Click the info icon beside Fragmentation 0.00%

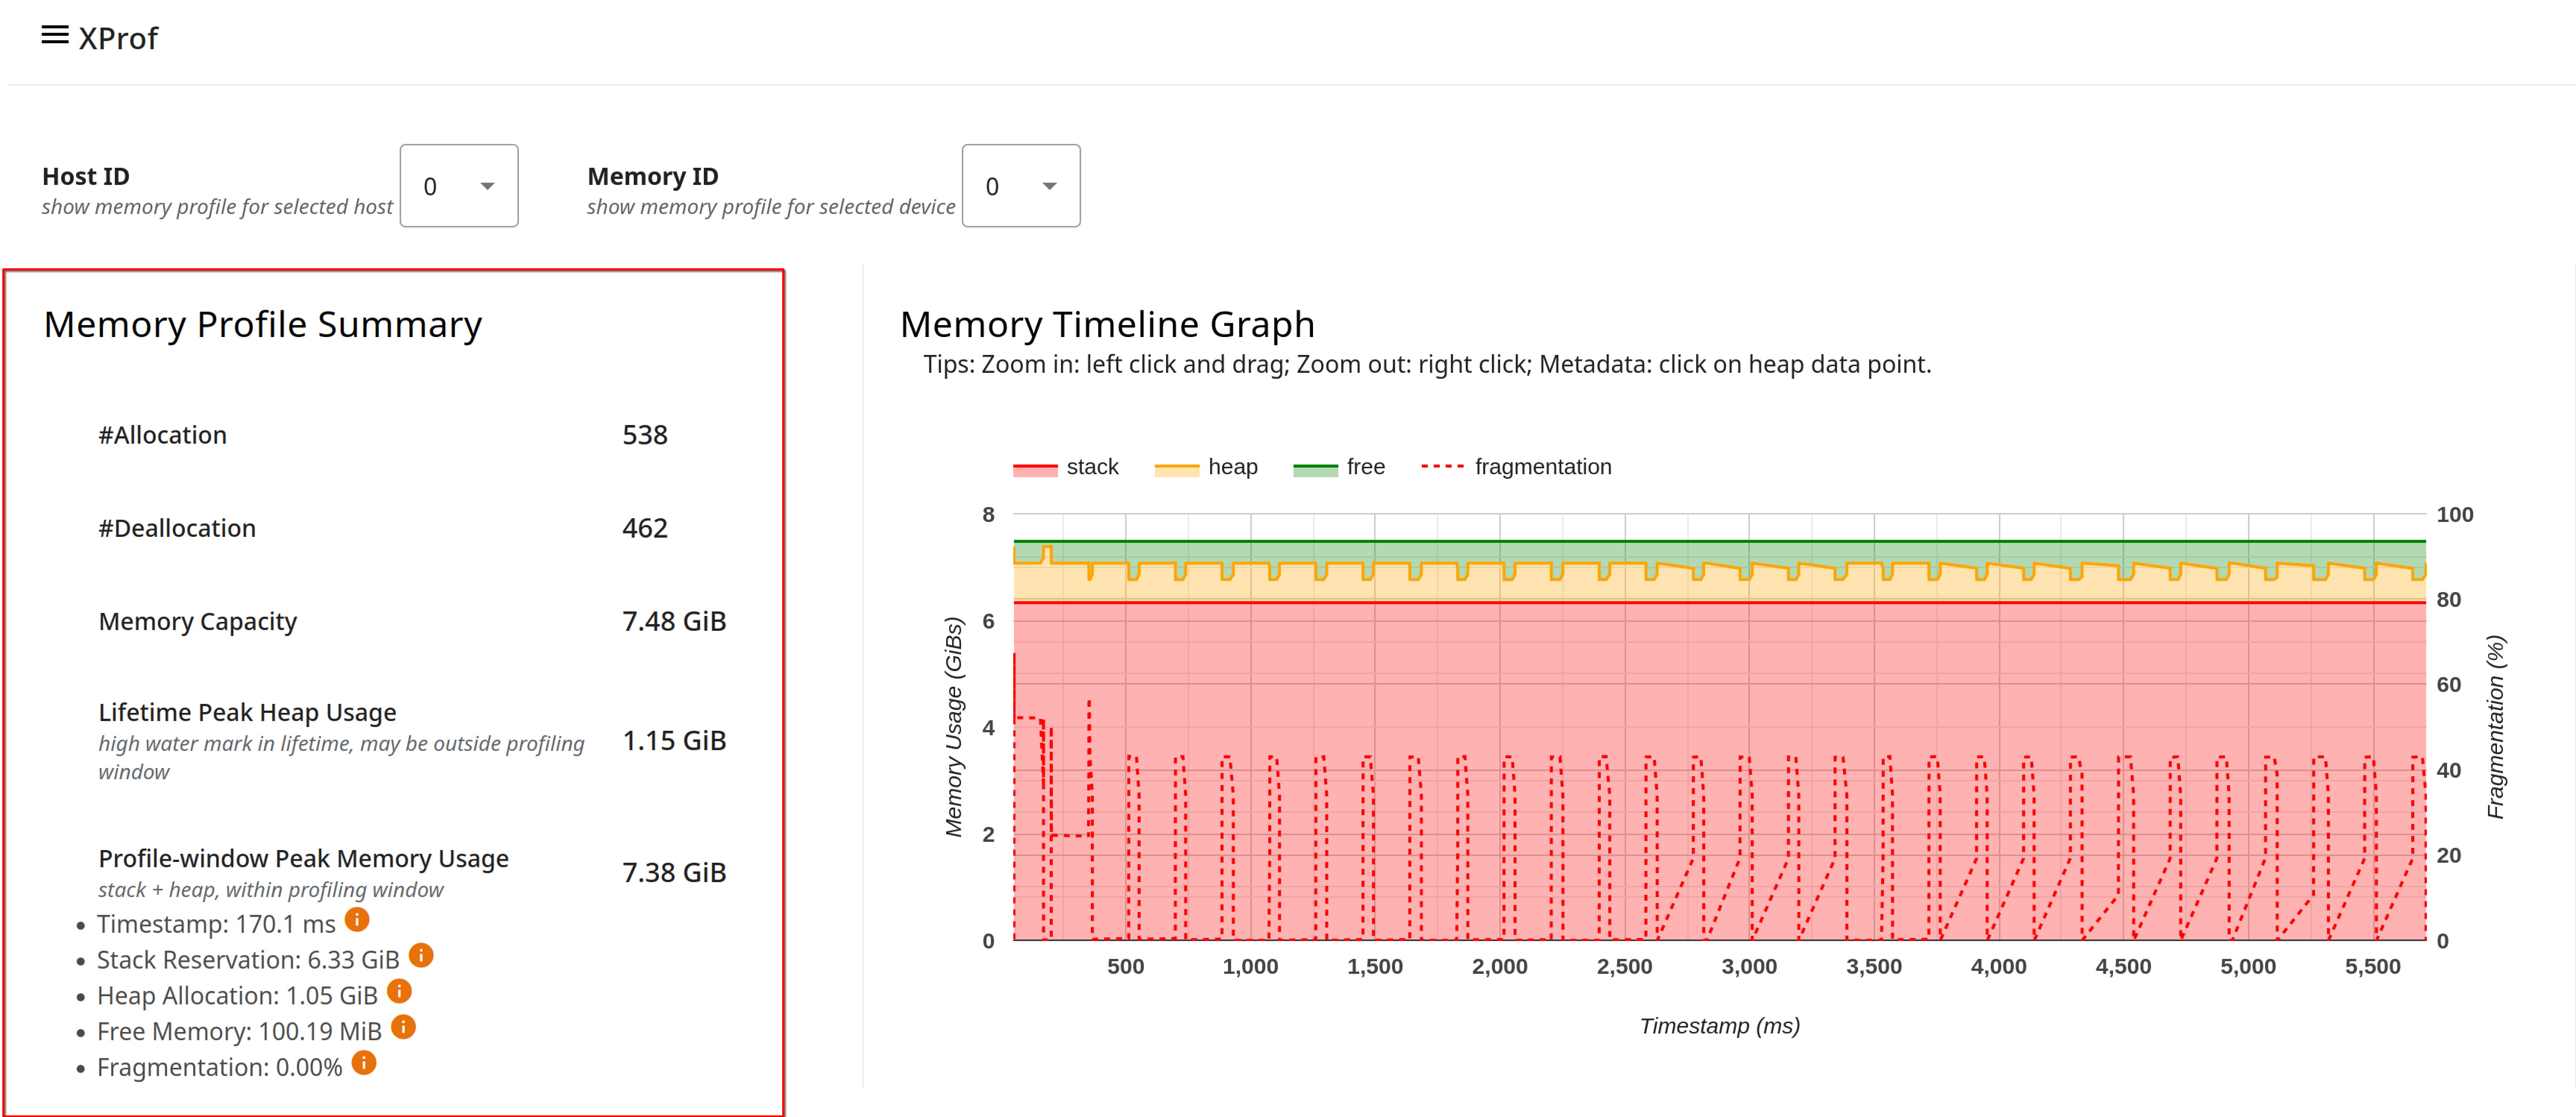(x=363, y=1063)
